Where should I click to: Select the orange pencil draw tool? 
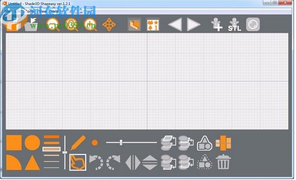tap(78, 142)
